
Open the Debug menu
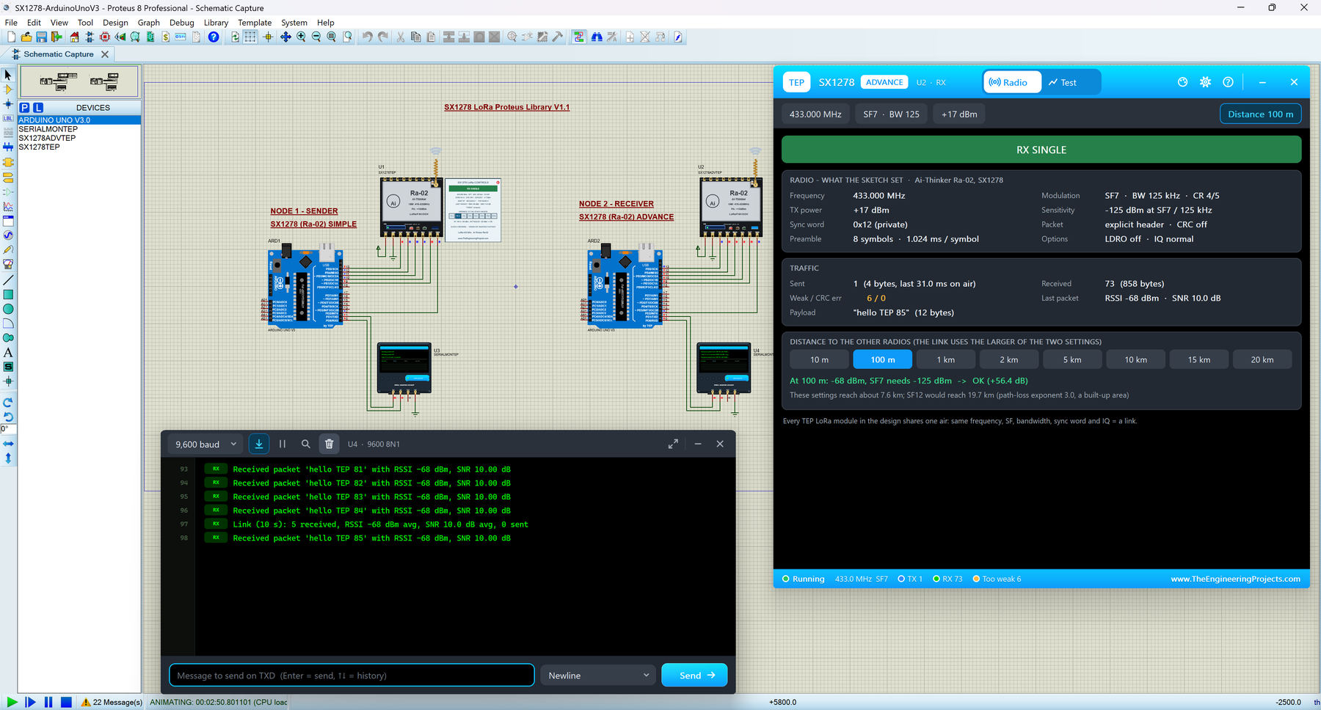(181, 23)
